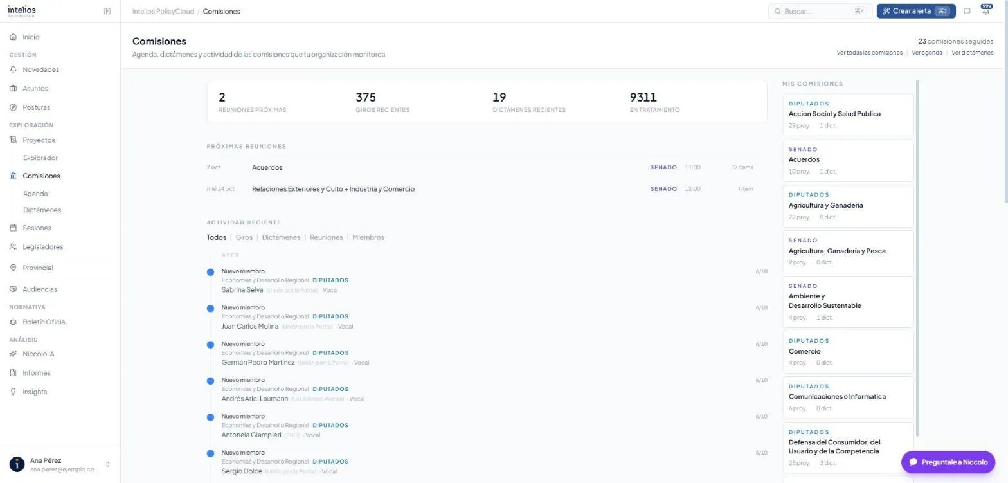Open the Pregúntale a Niccolo chat button
This screenshot has width=1008, height=483.
tap(948, 462)
